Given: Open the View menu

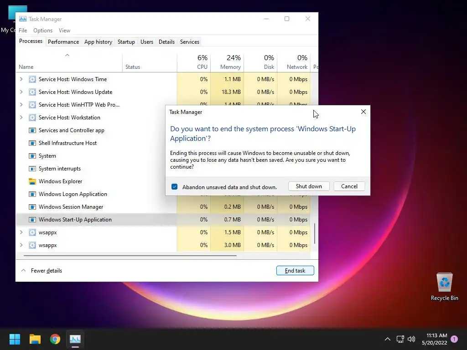Looking at the screenshot, I should pyautogui.click(x=64, y=31).
